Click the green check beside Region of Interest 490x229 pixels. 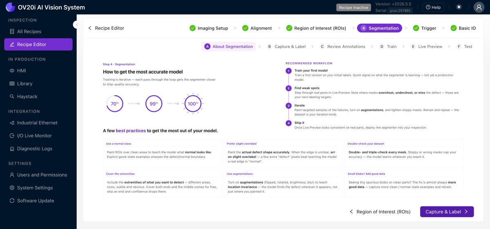[289, 28]
